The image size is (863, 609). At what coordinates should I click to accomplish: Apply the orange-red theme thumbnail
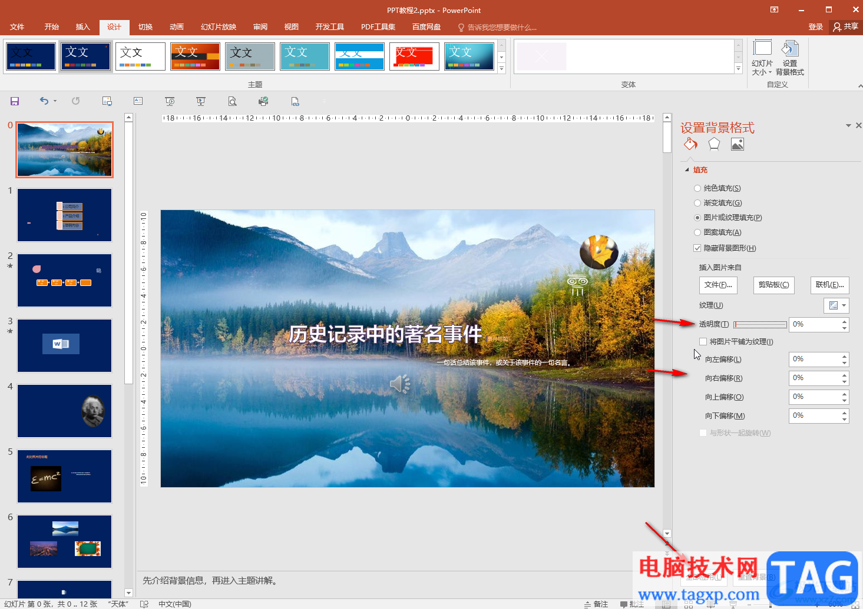(195, 56)
